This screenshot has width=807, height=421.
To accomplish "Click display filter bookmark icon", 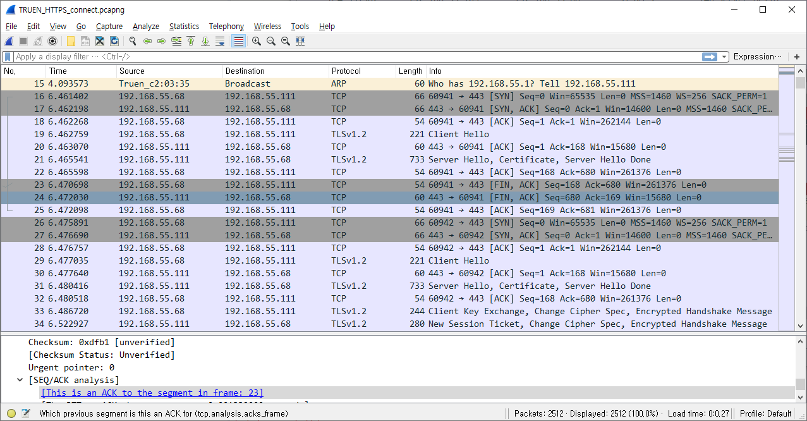I will [x=8, y=57].
